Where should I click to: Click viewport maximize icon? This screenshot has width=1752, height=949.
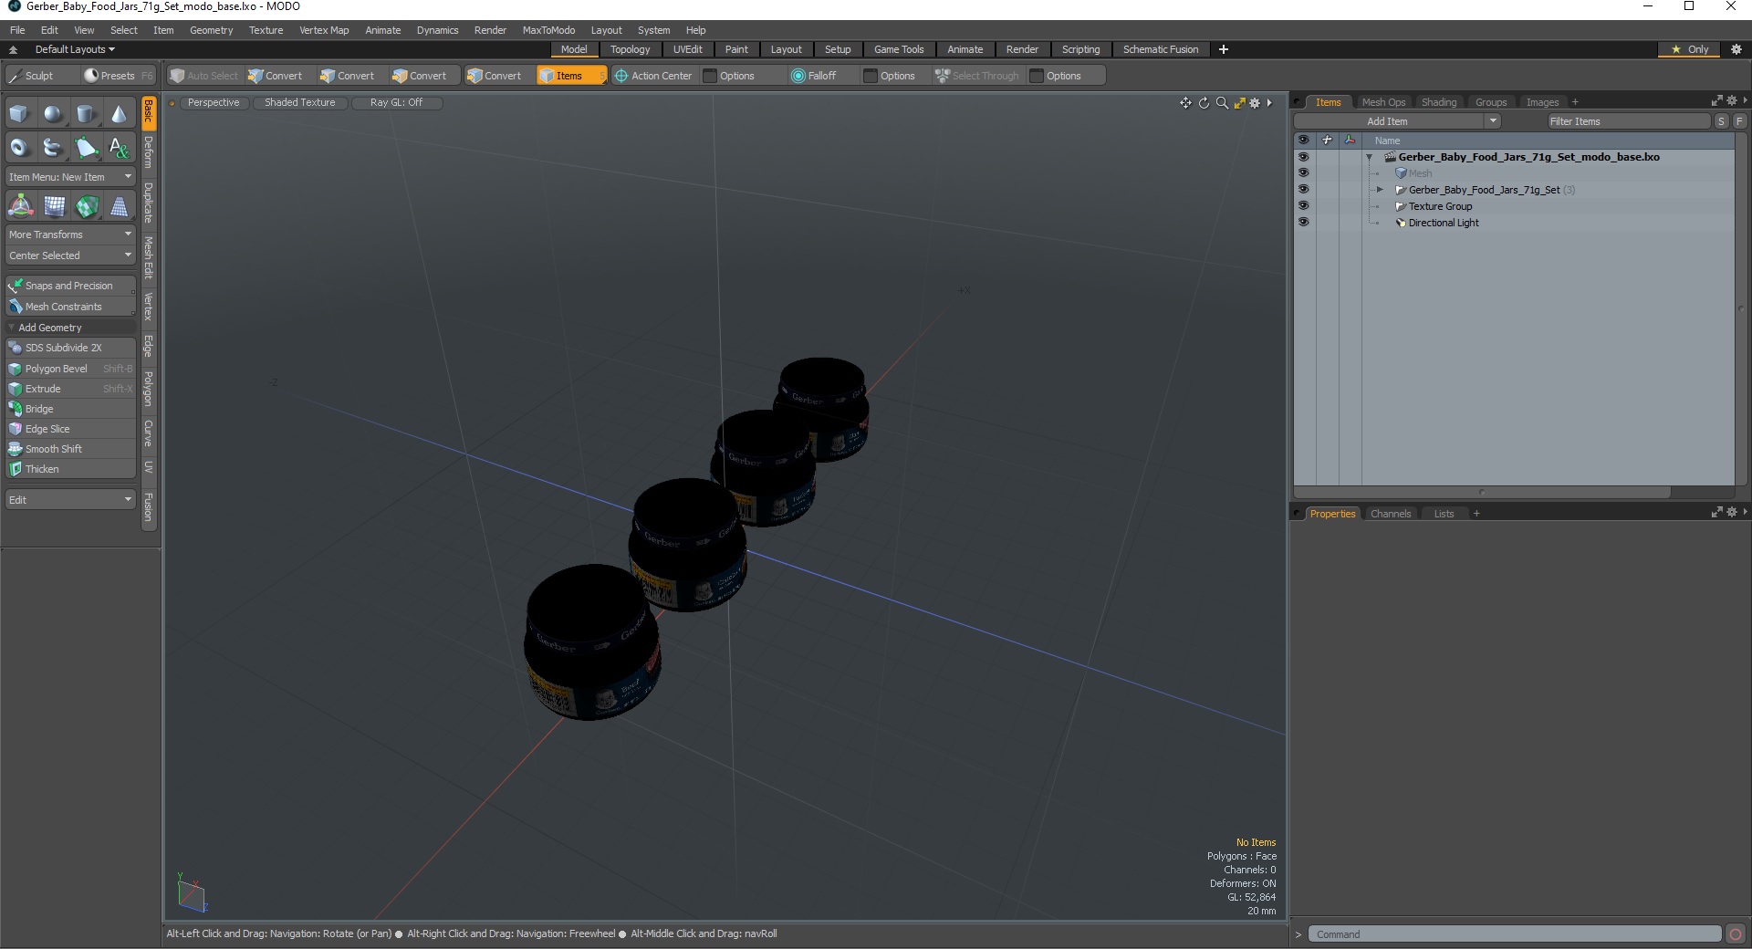(x=1239, y=103)
